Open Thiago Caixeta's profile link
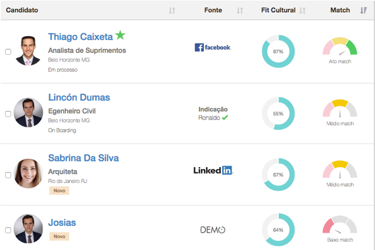Image resolution: width=375 pixels, height=250 pixels. pyautogui.click(x=80, y=37)
